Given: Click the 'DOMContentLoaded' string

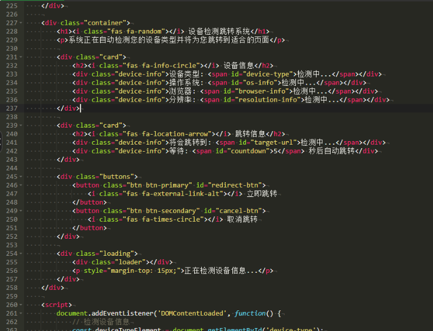Looking at the screenshot, I should pyautogui.click(x=192, y=313).
